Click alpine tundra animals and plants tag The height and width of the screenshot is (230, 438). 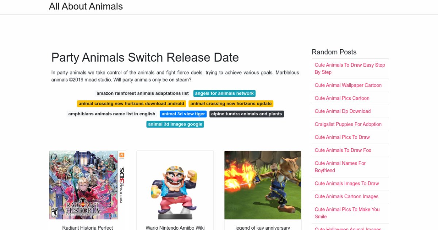247,114
